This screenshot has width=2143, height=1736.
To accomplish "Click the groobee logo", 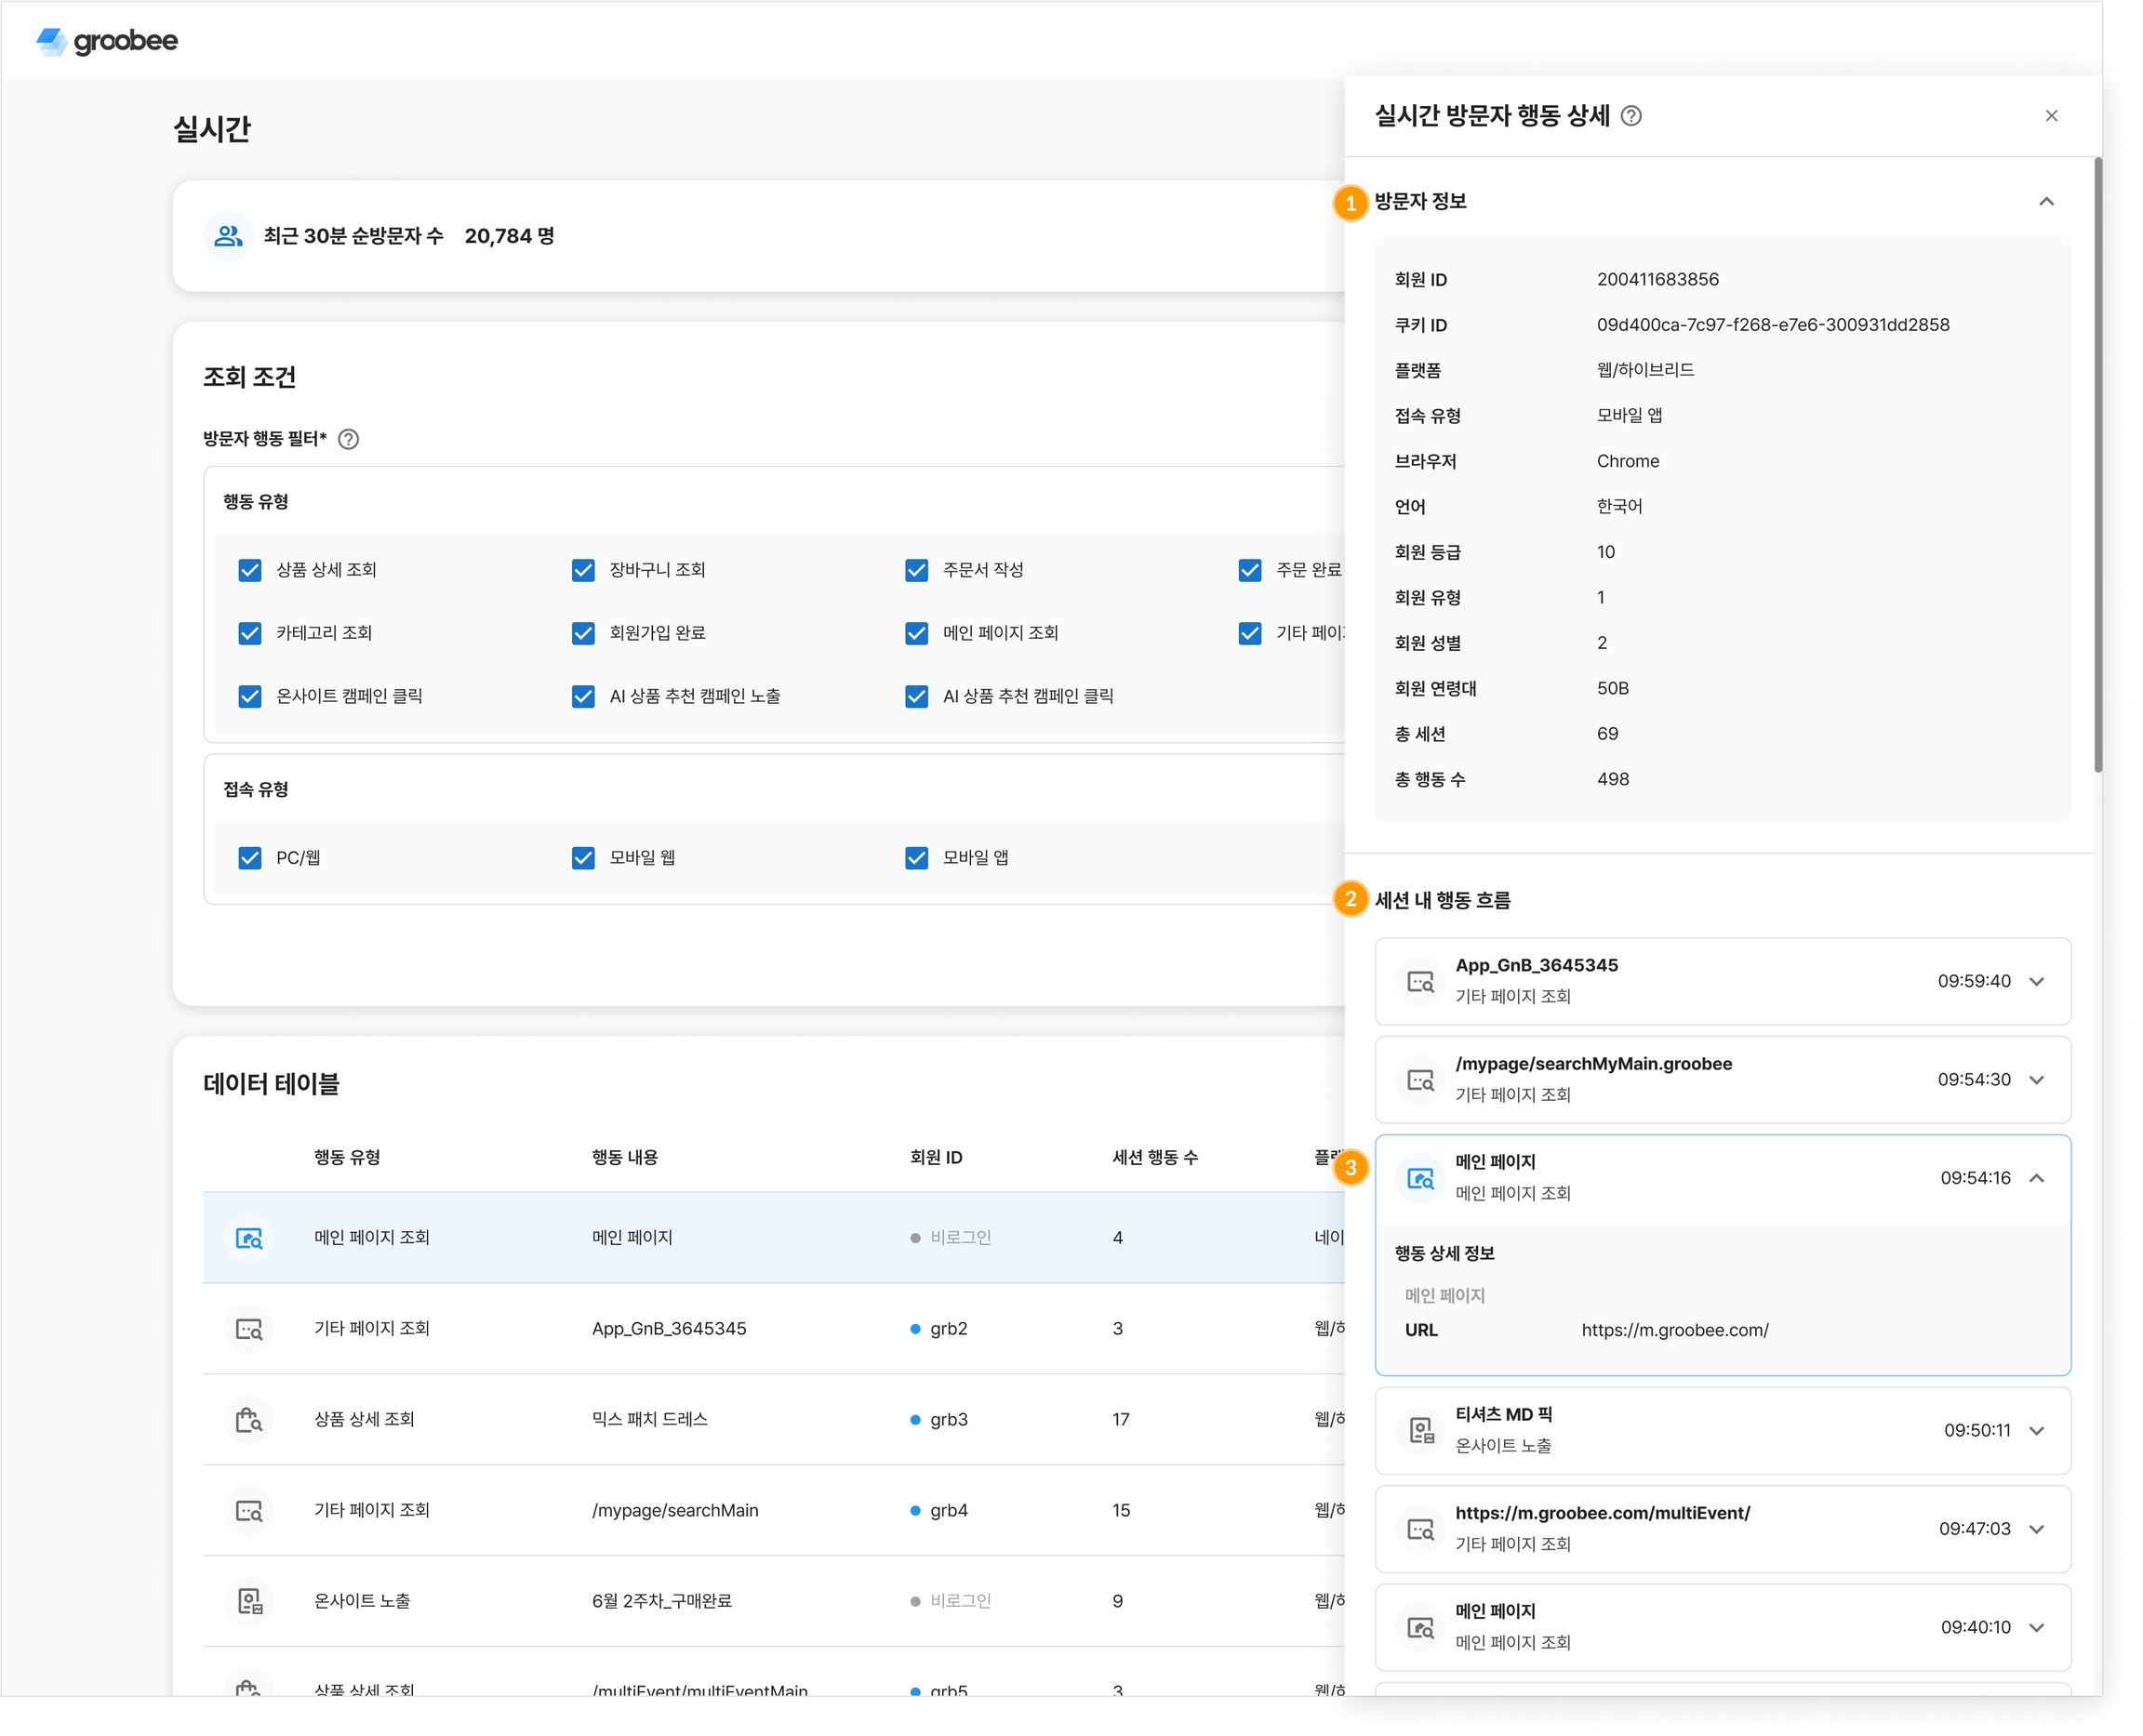I will (x=107, y=41).
